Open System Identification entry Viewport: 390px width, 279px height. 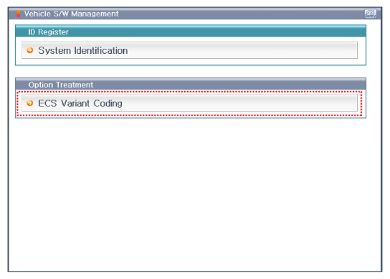189,50
